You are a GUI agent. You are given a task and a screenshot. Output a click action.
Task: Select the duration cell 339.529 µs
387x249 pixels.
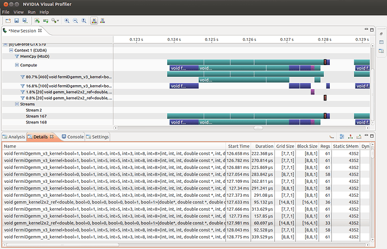pos(262,237)
